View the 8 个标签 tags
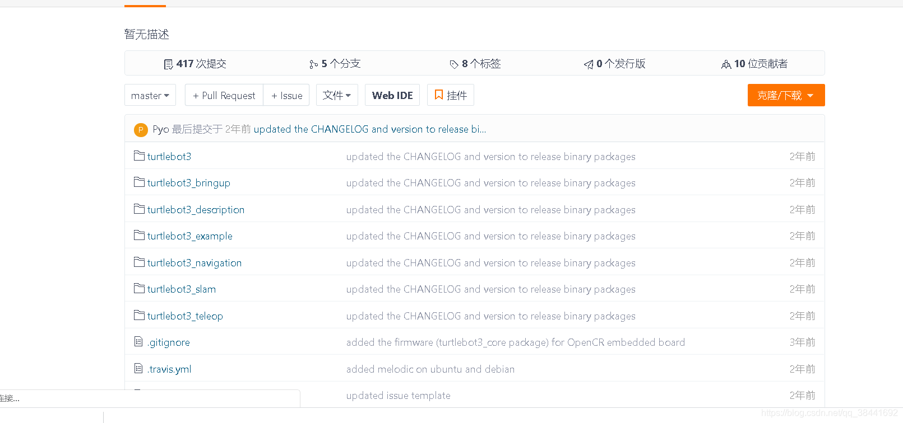Viewport: 903px width, 423px height. click(x=475, y=64)
